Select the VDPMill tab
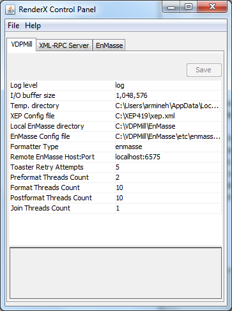Screen dimensions: 232x311 22,45
